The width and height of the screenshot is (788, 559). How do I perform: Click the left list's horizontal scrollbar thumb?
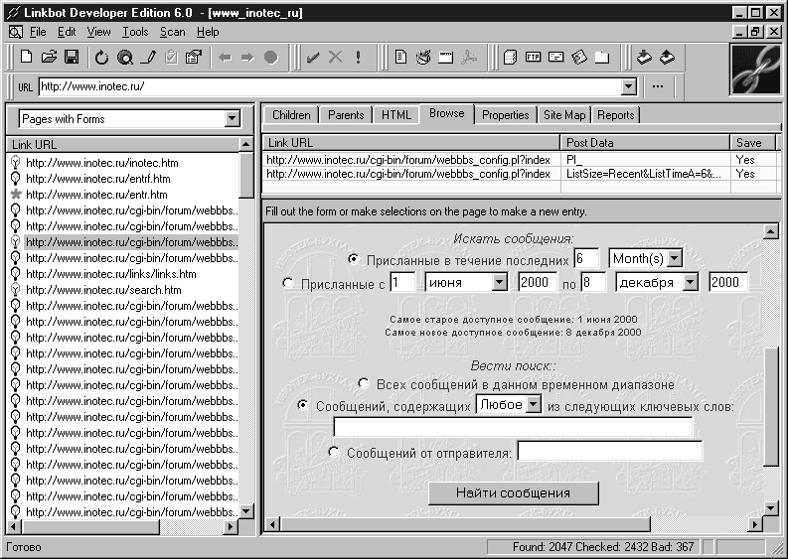(x=90, y=527)
